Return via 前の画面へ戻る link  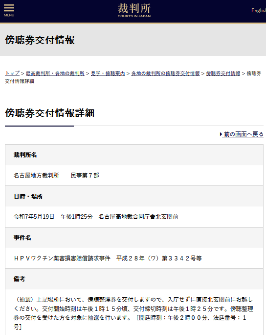(243, 134)
